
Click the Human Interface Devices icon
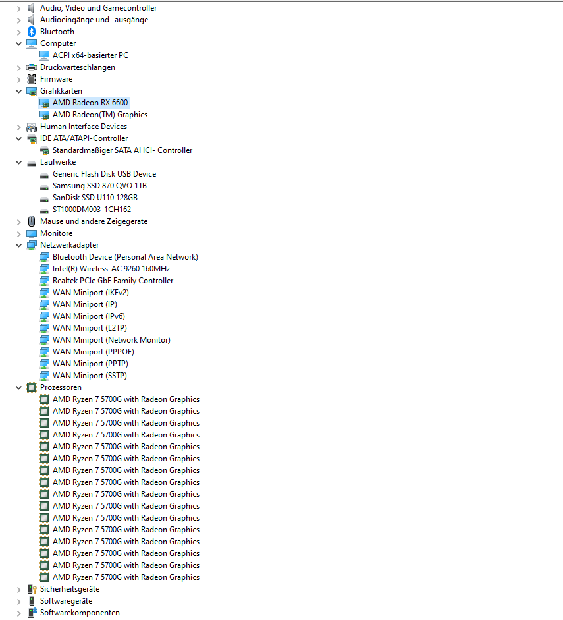pos(32,127)
